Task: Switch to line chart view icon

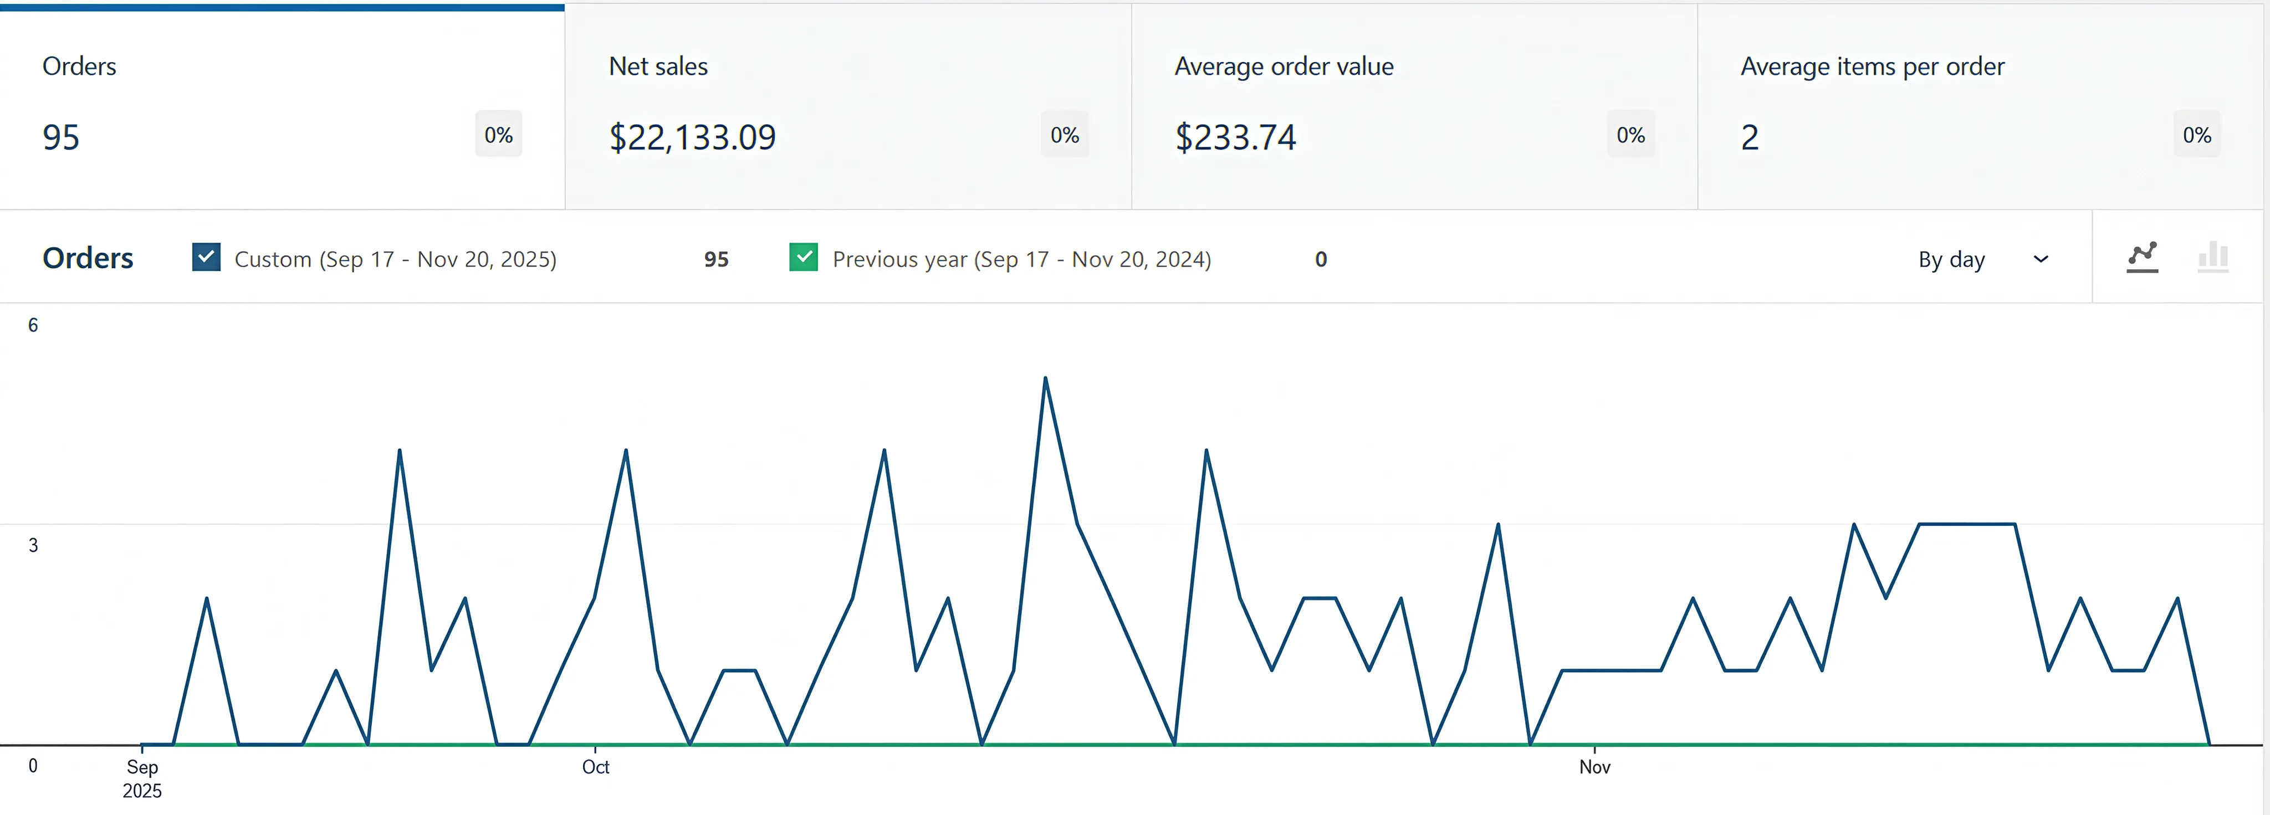Action: point(2141,257)
